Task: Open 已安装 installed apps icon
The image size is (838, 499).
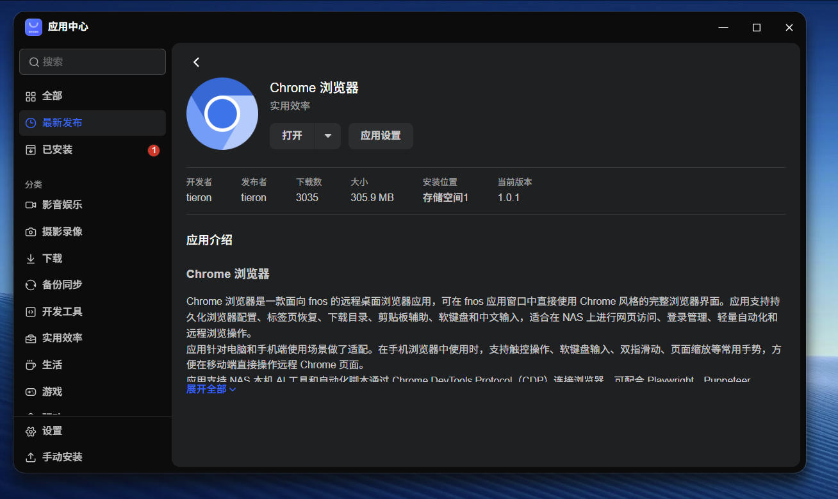Action: [x=31, y=150]
